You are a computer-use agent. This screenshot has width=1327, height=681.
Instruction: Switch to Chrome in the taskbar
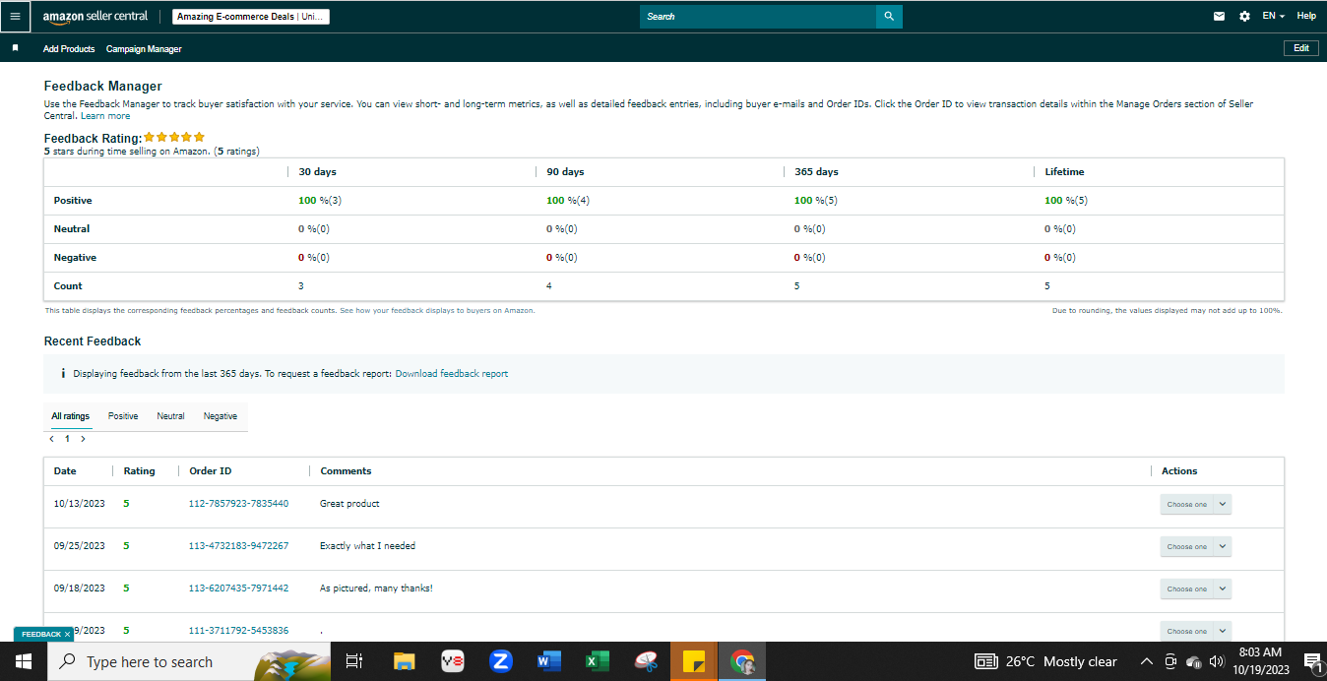(x=742, y=661)
